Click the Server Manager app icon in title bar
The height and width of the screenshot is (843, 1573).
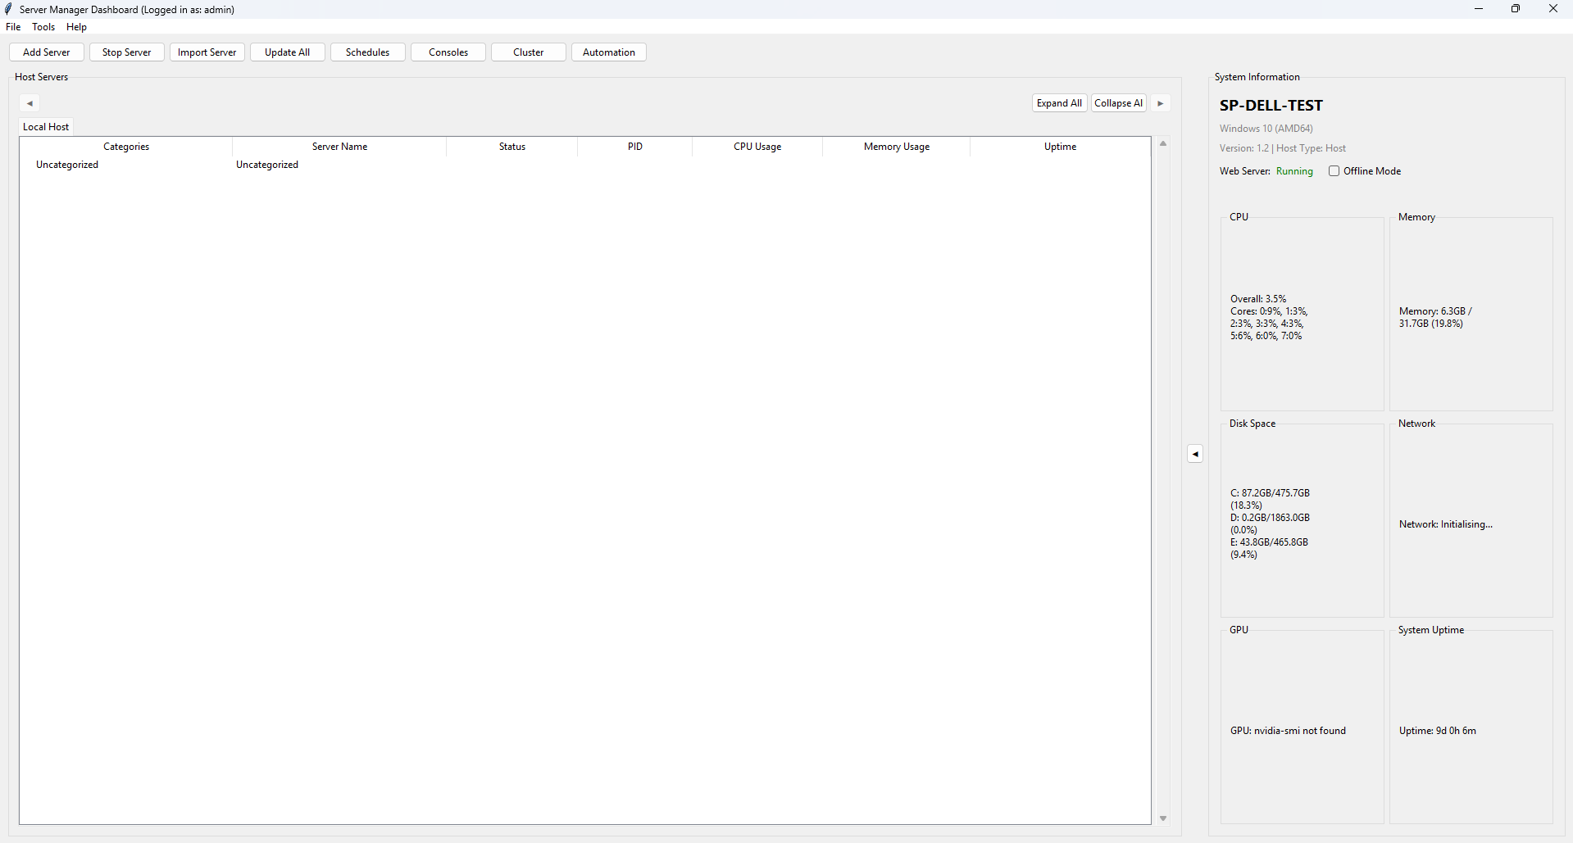click(9, 9)
